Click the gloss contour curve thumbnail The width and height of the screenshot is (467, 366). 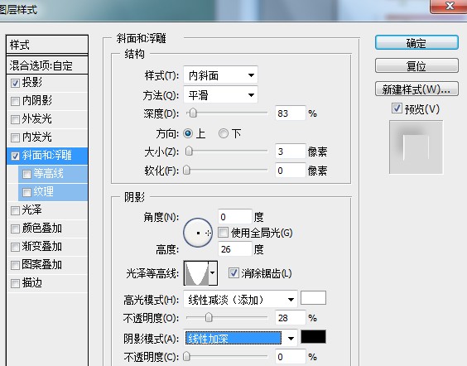196,273
